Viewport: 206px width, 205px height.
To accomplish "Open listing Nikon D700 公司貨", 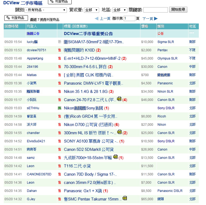I will [x=88, y=125].
